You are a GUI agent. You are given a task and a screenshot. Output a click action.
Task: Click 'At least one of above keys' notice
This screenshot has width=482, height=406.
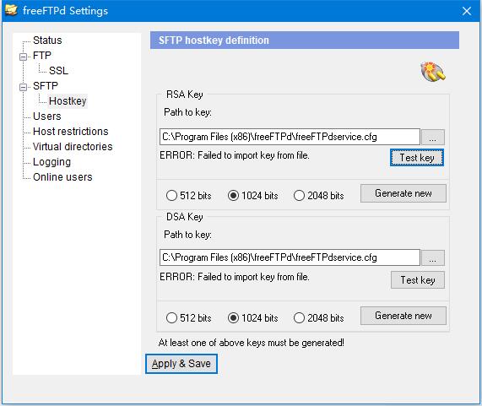pyautogui.click(x=252, y=343)
